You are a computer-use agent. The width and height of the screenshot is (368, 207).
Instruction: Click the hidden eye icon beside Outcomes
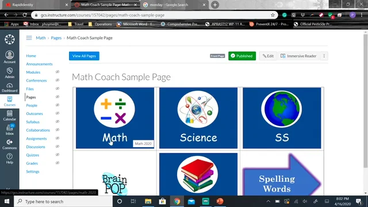[x=57, y=113]
